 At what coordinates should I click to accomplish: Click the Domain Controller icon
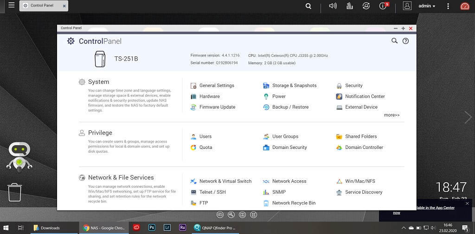339,148
